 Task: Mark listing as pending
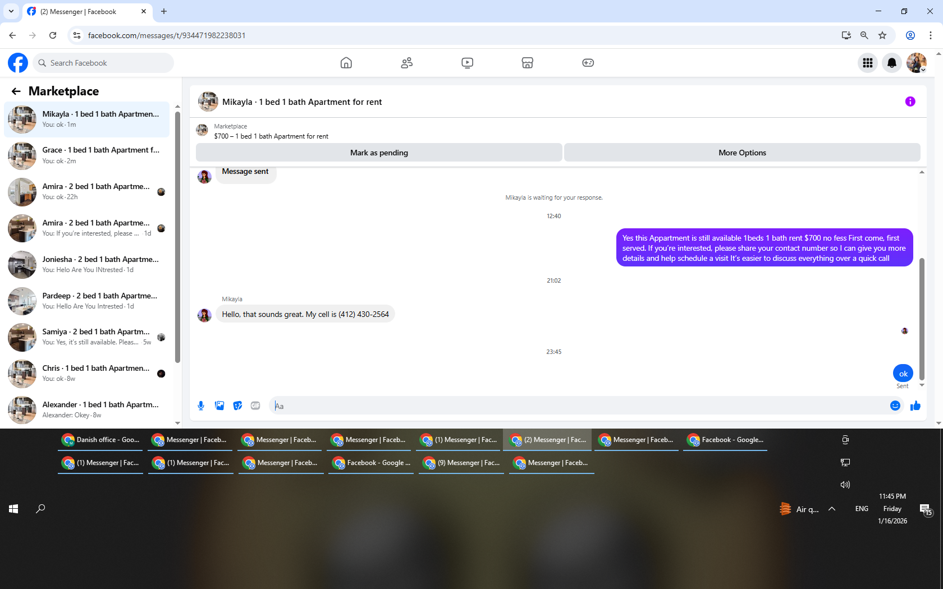[x=379, y=153]
